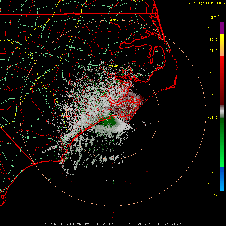Click the TH label on the scale
The height and width of the screenshot is (226, 226).
(216, 196)
